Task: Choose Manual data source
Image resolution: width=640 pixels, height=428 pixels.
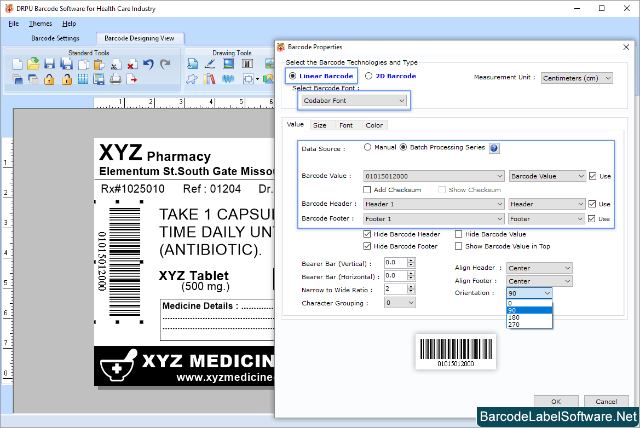Action: (368, 147)
